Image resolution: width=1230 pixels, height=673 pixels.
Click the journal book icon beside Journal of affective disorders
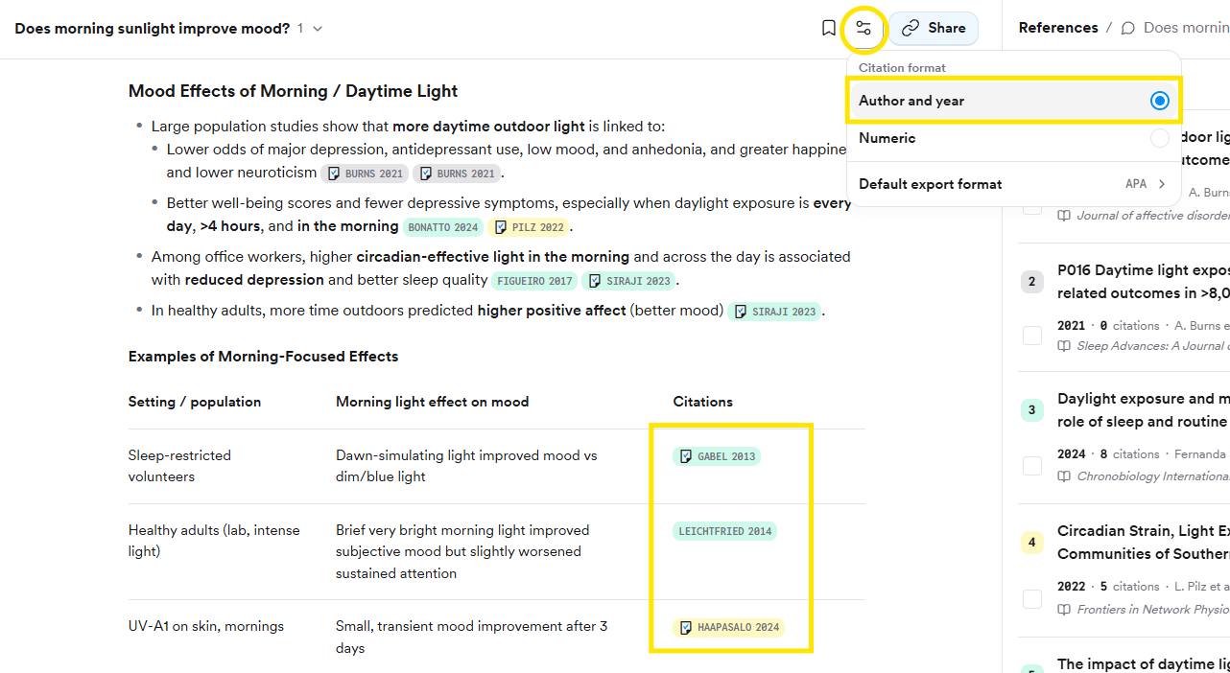pos(1064,216)
